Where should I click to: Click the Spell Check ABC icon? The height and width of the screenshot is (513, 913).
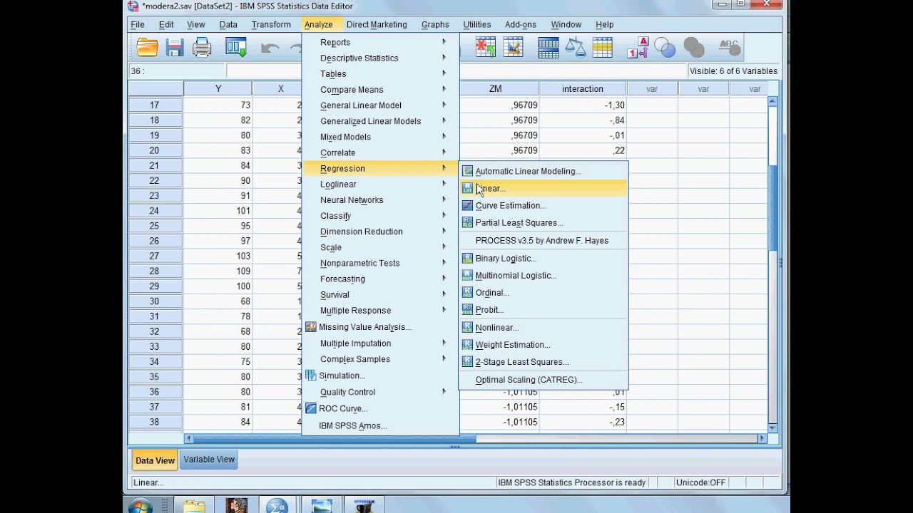tap(729, 48)
